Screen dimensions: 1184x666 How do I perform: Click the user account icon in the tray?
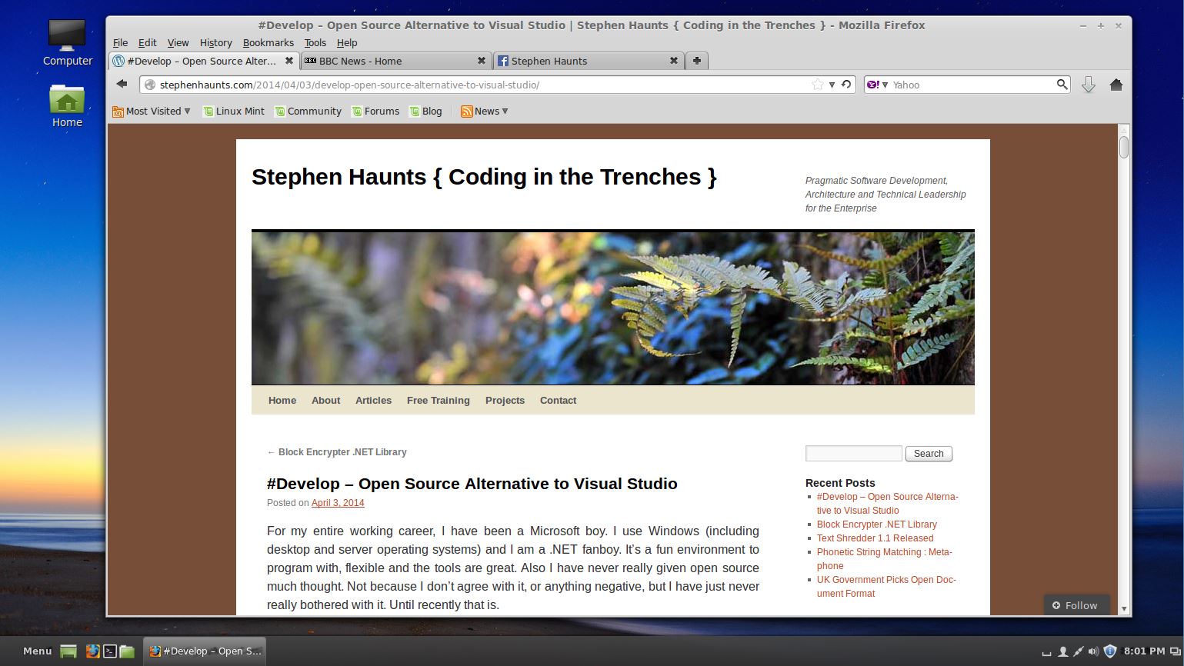click(1063, 651)
